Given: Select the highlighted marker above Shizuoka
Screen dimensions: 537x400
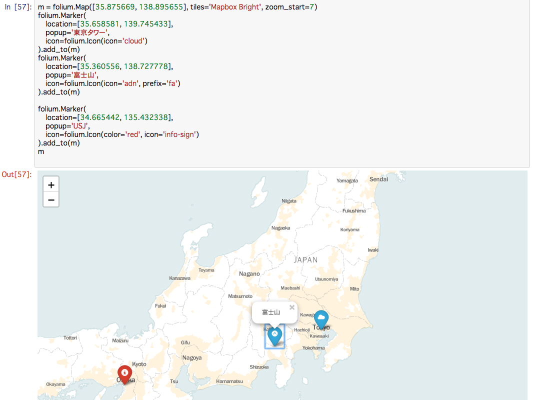Looking at the screenshot, I should (274, 335).
